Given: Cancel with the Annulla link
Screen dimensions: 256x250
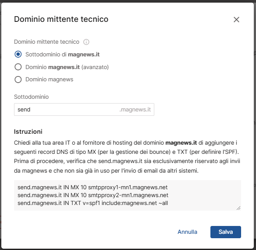Looking at the screenshot, I should tap(187, 232).
